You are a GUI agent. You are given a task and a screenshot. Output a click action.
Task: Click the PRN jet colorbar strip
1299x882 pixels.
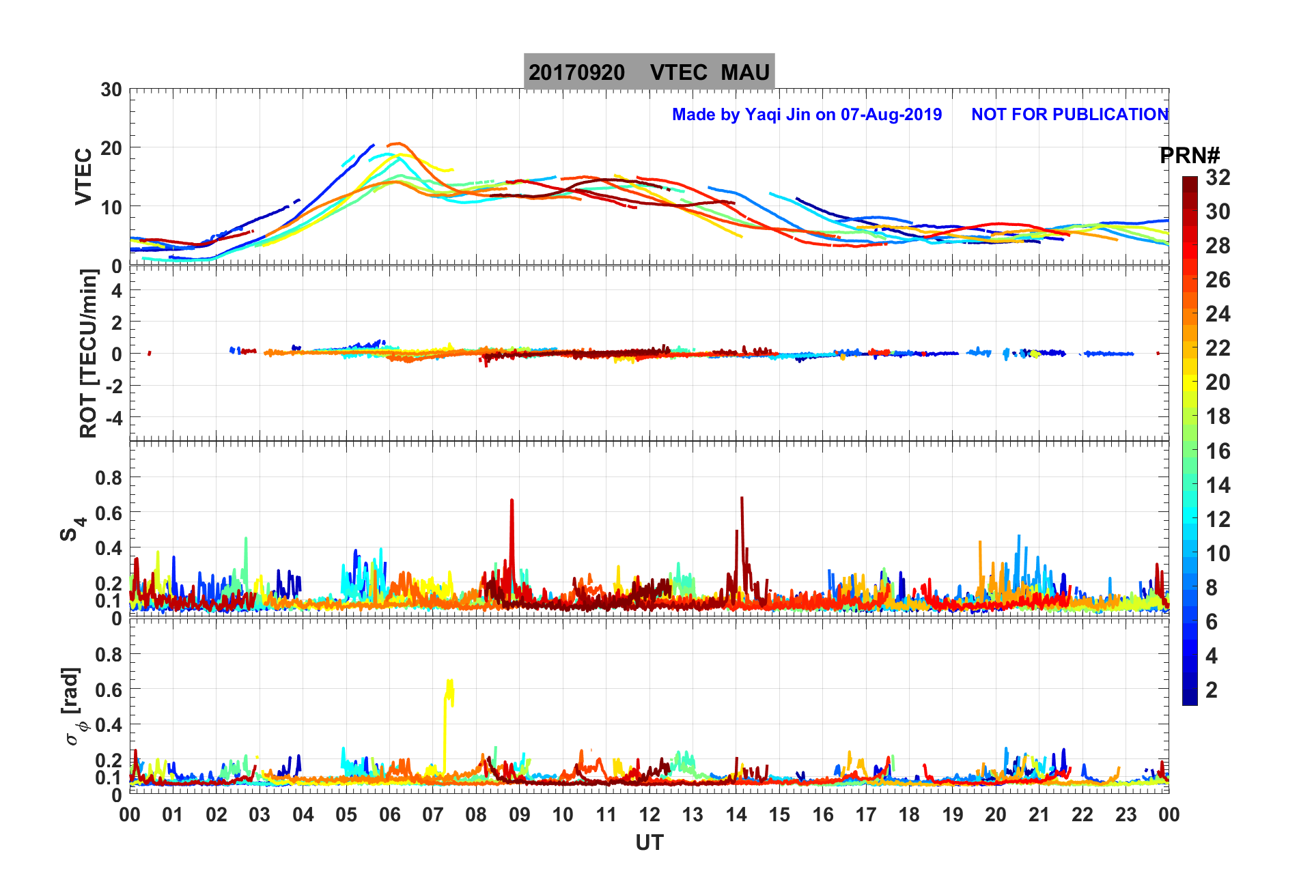click(x=1190, y=440)
